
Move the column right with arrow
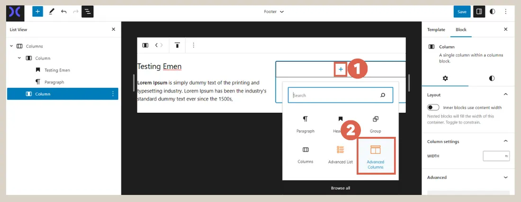[162, 45]
